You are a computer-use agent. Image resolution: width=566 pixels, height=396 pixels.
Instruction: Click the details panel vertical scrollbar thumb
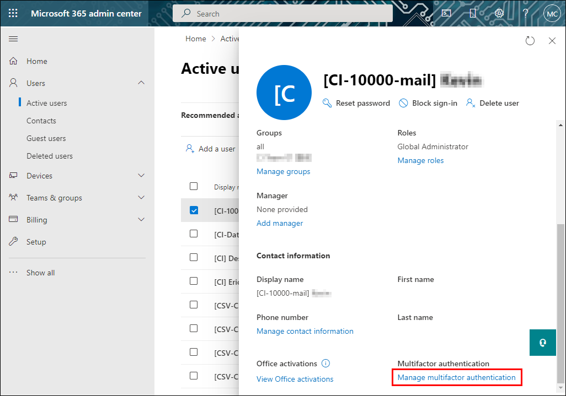[x=560, y=303]
